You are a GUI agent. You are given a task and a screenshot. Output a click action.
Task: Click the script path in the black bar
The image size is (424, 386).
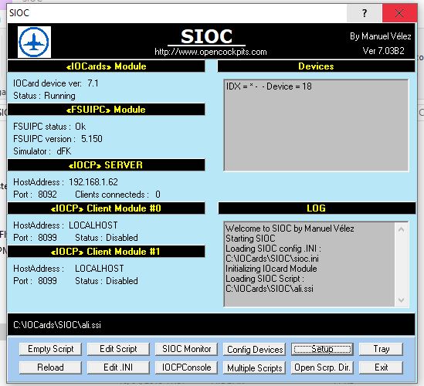pos(57,325)
